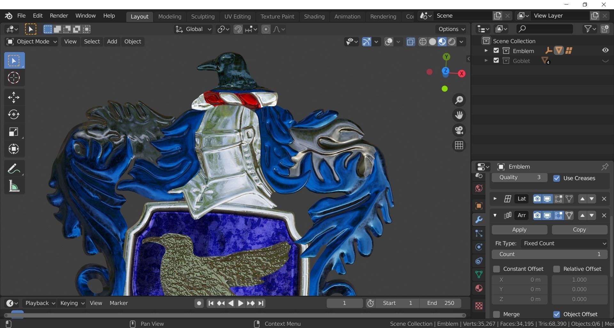Open the Particles properties tab
The height and width of the screenshot is (328, 614).
coord(479,233)
